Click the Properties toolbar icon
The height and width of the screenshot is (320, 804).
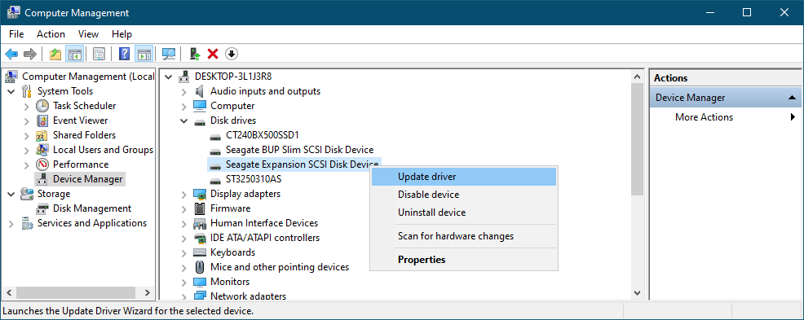pyautogui.click(x=99, y=54)
